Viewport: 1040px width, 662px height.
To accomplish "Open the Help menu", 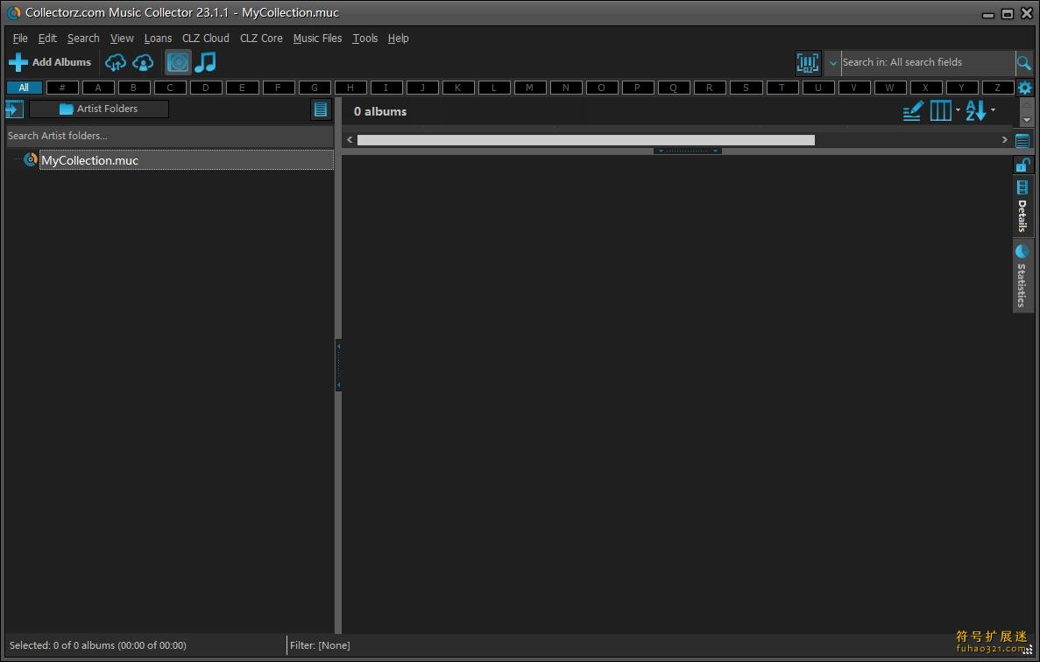I will 398,39.
